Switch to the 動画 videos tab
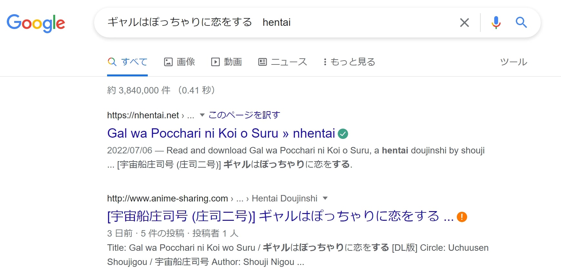The height and width of the screenshot is (273, 561). pos(226,62)
